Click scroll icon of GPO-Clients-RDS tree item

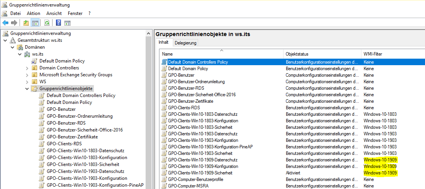point(41,144)
